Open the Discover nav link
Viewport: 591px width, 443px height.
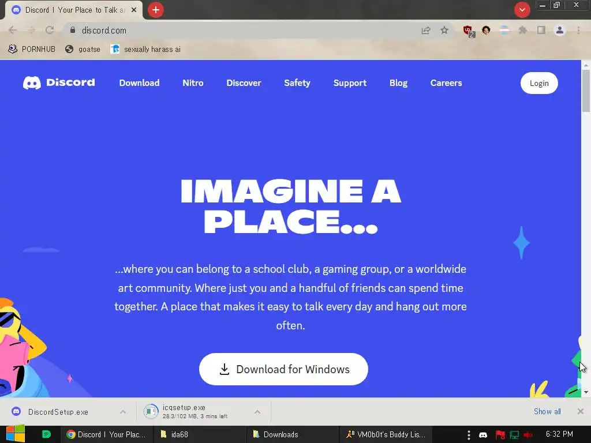[244, 83]
